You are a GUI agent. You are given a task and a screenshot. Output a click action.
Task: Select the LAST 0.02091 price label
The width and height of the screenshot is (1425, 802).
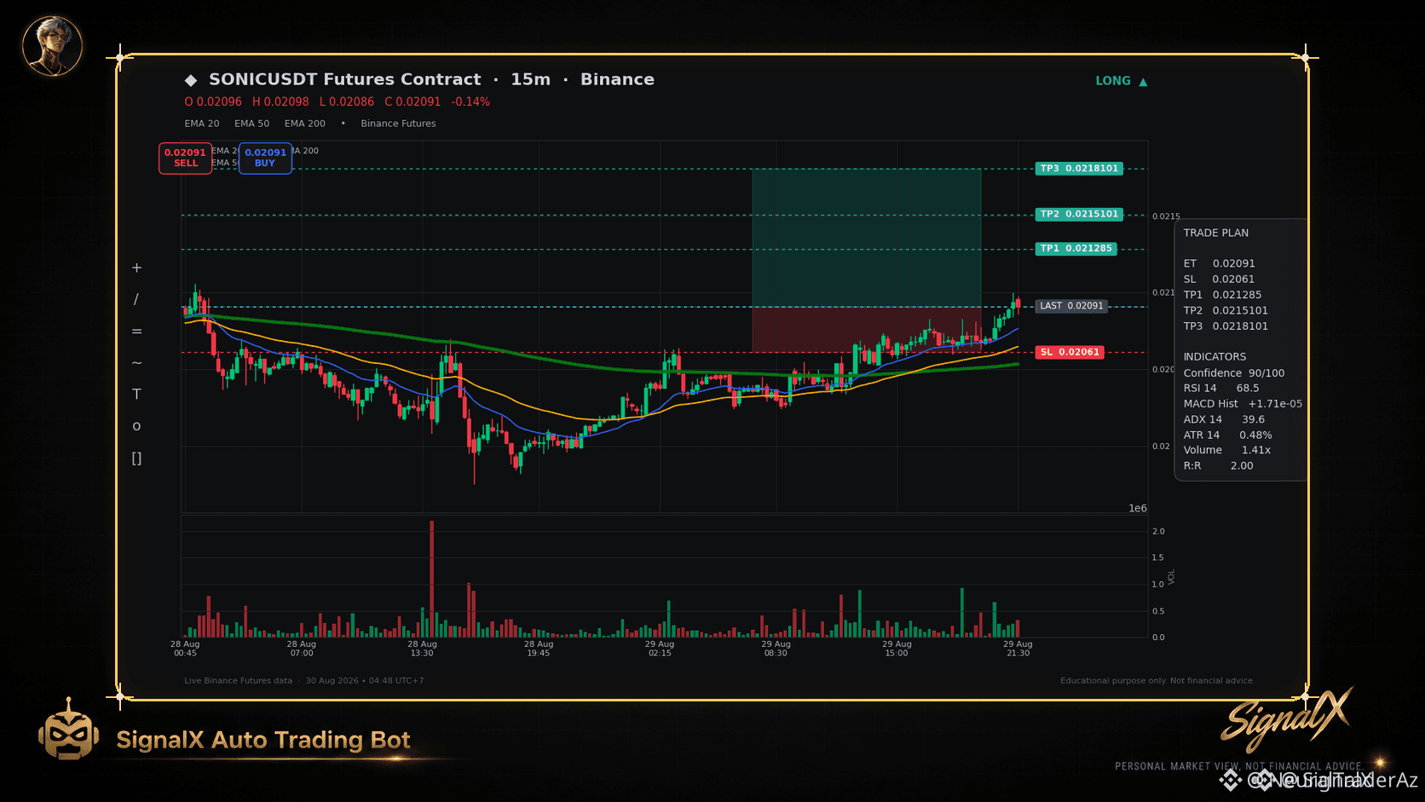pos(1071,306)
